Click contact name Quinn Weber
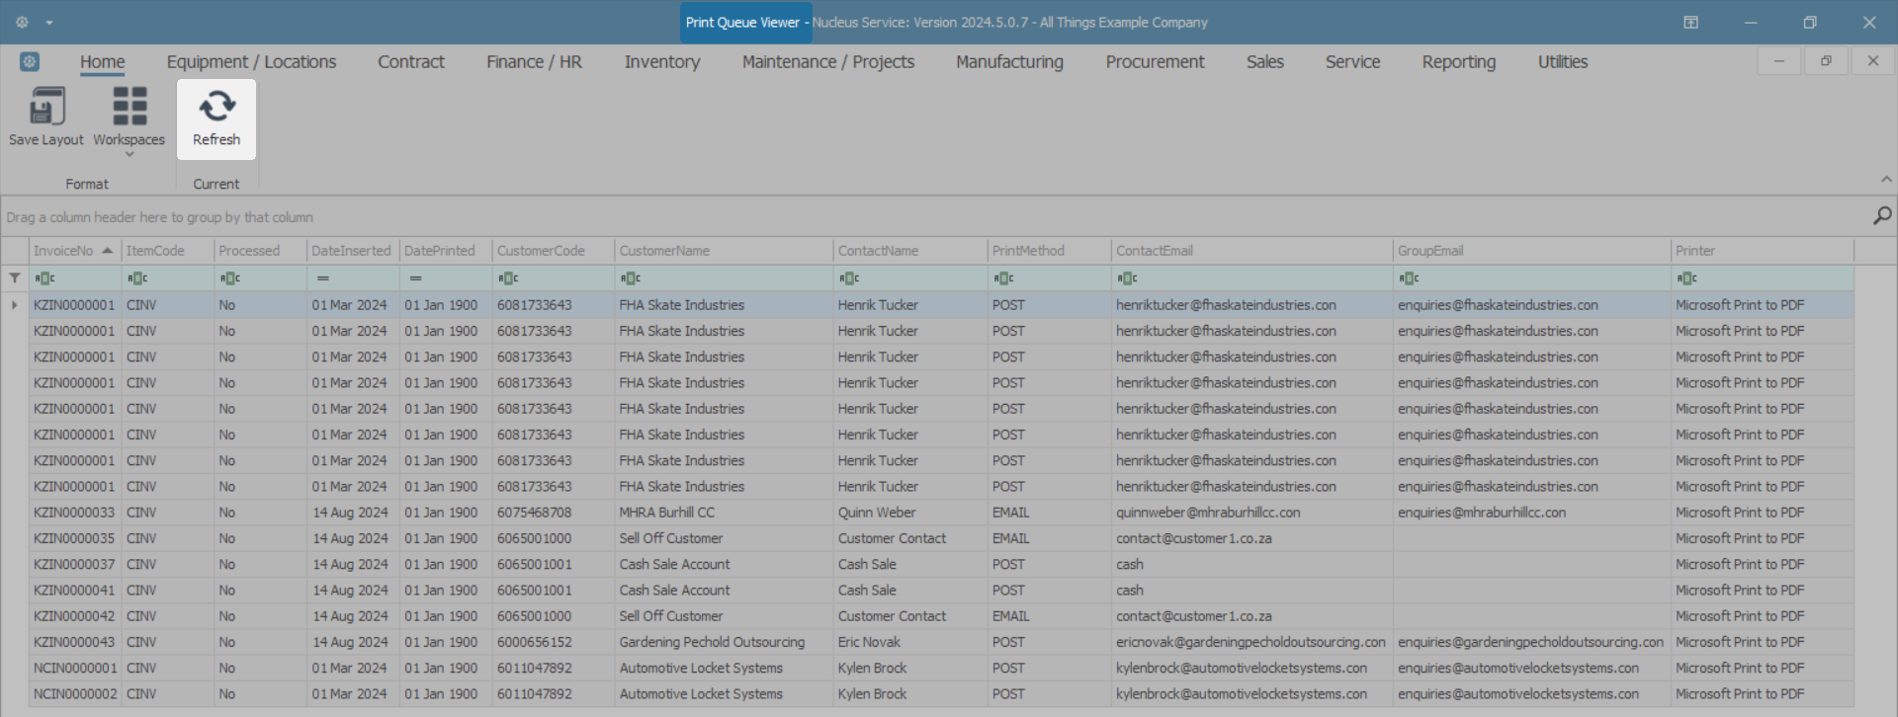This screenshot has height=717, width=1898. [877, 513]
